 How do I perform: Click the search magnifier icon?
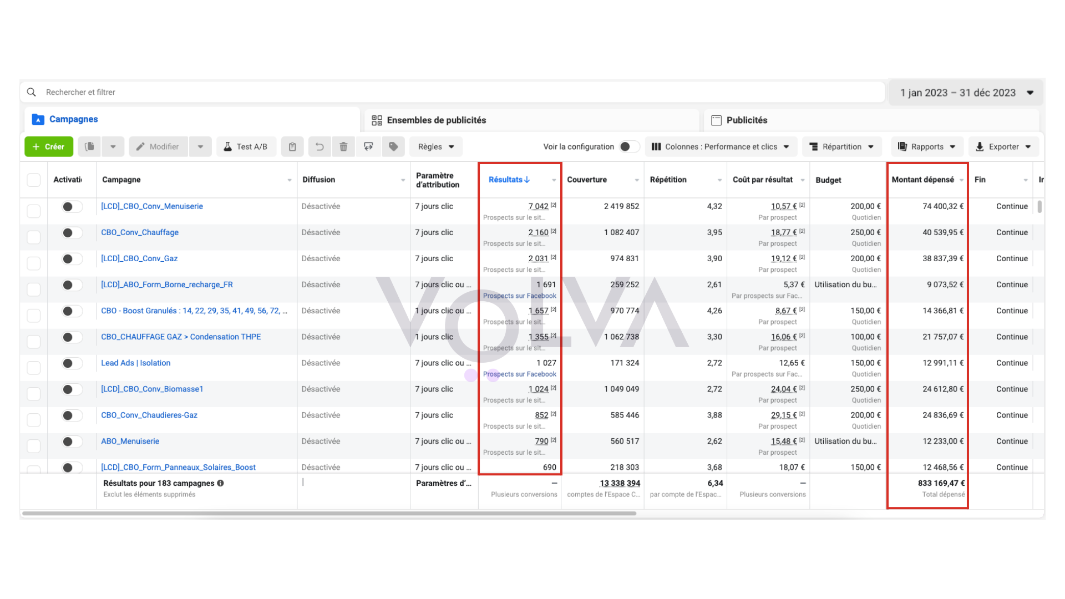tap(32, 92)
